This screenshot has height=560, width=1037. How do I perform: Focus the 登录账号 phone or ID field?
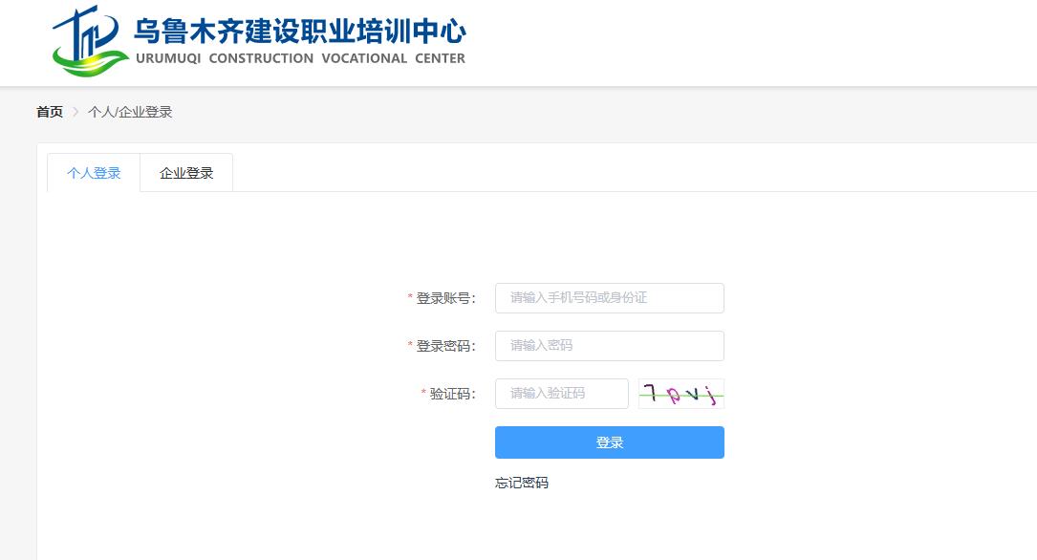[609, 298]
